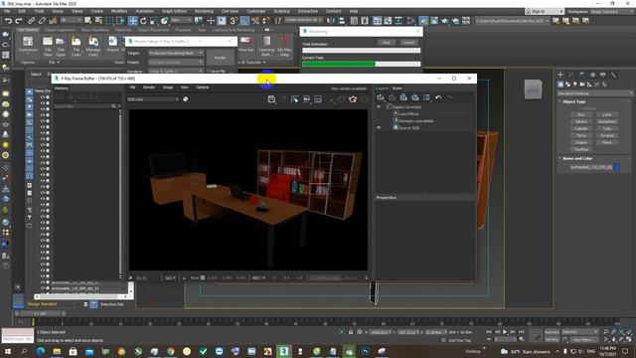The width and height of the screenshot is (636, 358).
Task: Click the Undo arrow in main toolbar
Action: [x=8, y=20]
